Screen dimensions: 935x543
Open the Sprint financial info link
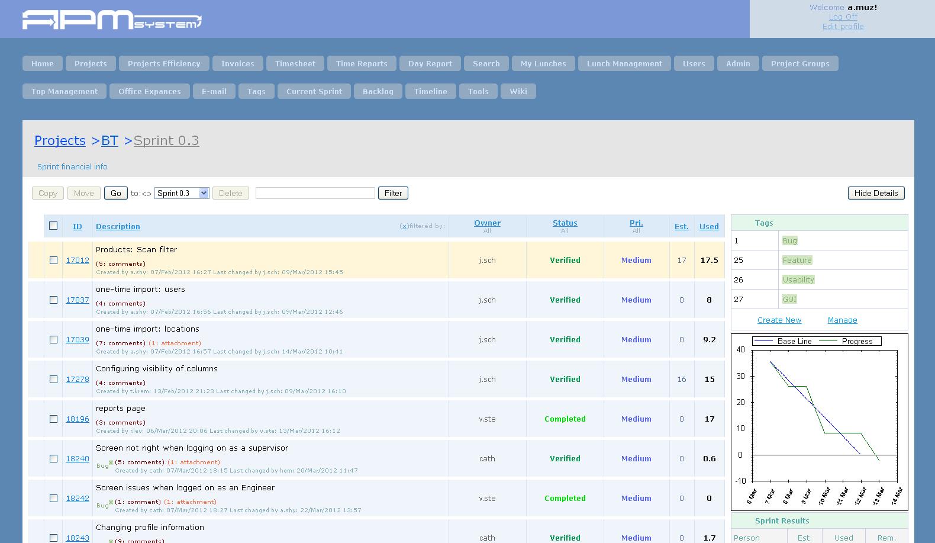coord(72,166)
